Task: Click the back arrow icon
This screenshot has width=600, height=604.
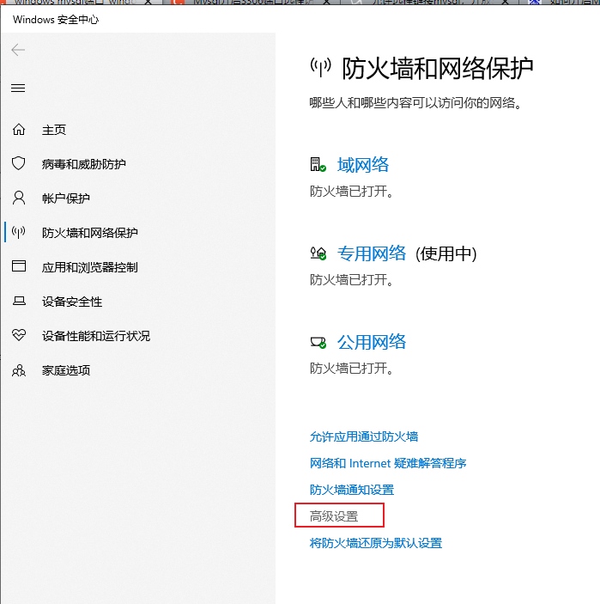Action: [18, 50]
